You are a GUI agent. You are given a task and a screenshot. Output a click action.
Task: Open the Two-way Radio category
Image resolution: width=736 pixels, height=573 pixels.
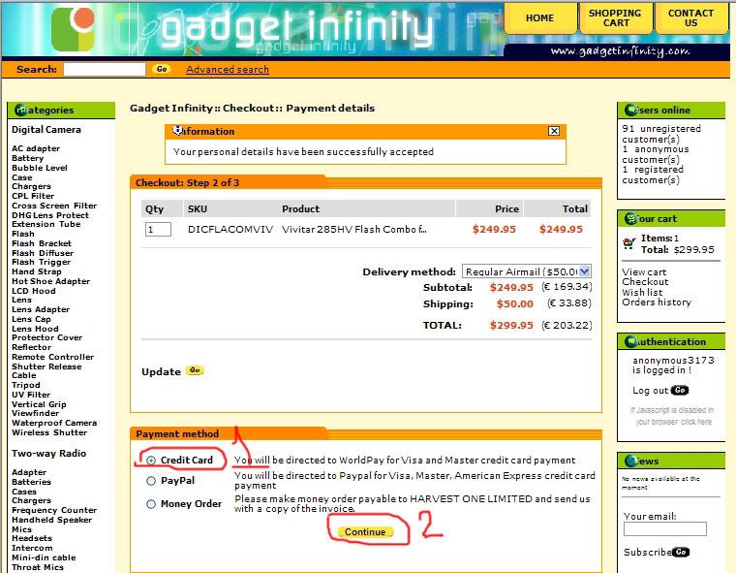point(48,453)
